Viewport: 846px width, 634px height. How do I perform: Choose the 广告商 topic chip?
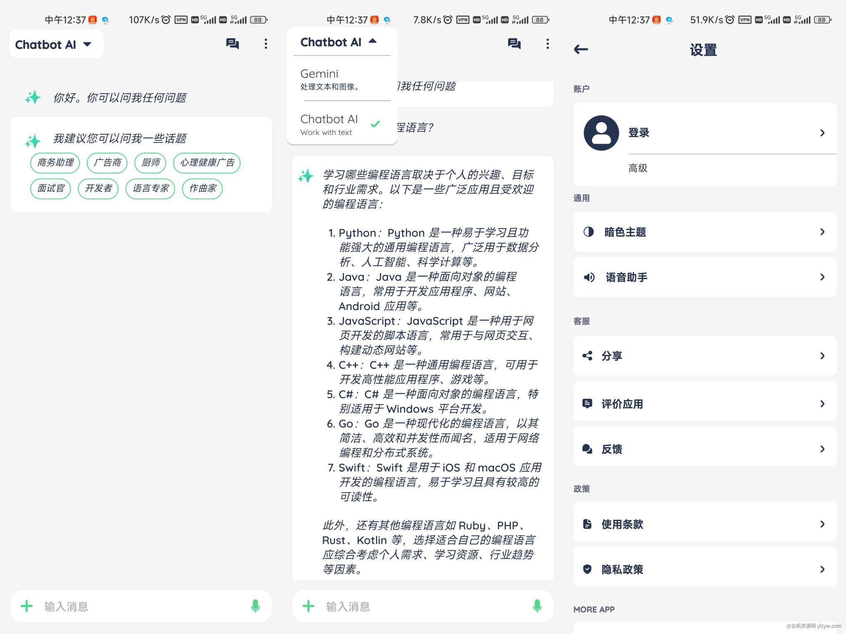(107, 163)
